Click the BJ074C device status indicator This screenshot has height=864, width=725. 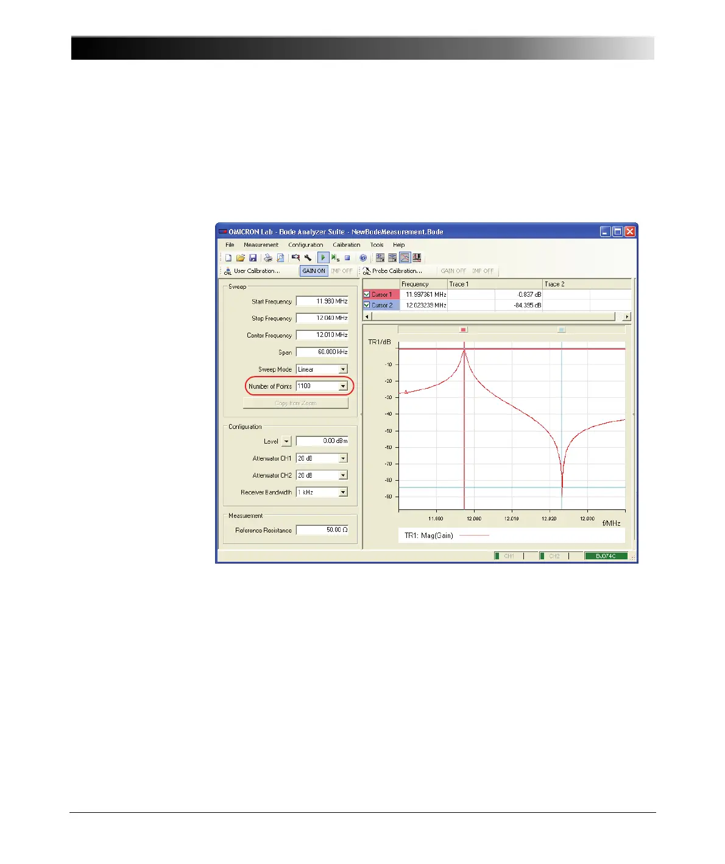pos(606,556)
